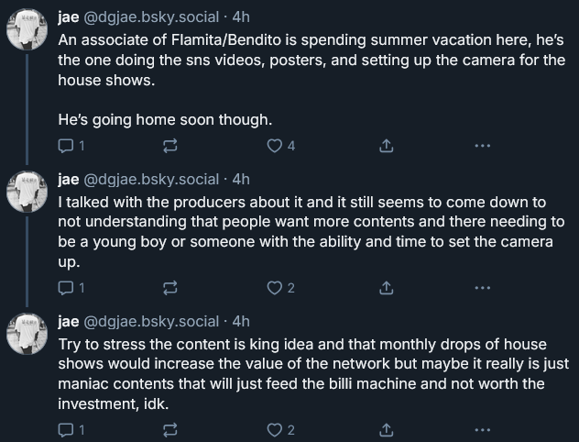Share the post about summer vacation
This screenshot has width=579, height=442.
[x=386, y=146]
